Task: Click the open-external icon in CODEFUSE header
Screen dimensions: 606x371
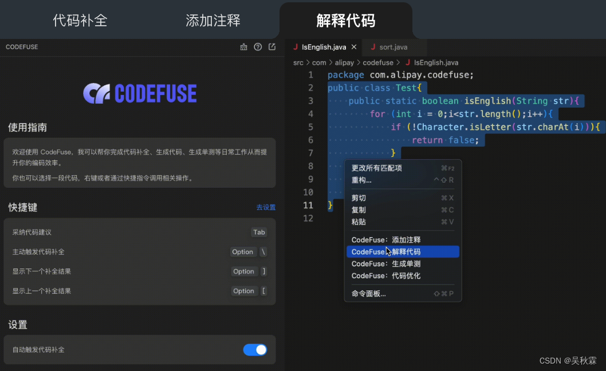Action: coord(272,47)
